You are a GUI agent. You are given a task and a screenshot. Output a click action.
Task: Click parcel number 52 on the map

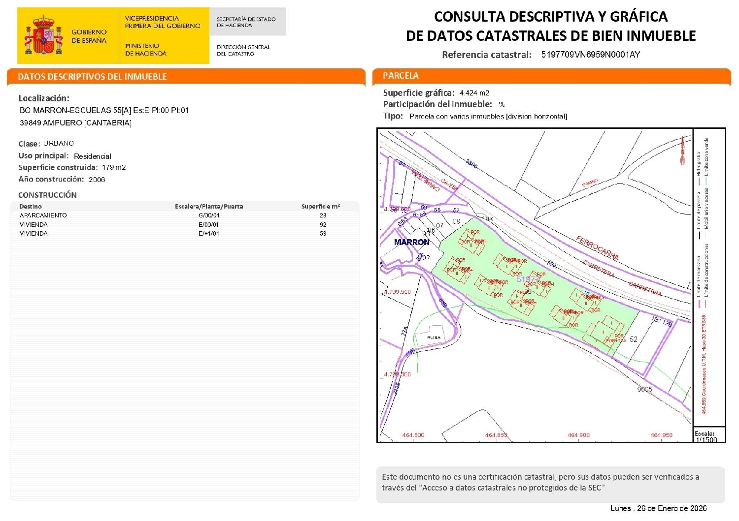click(x=634, y=339)
